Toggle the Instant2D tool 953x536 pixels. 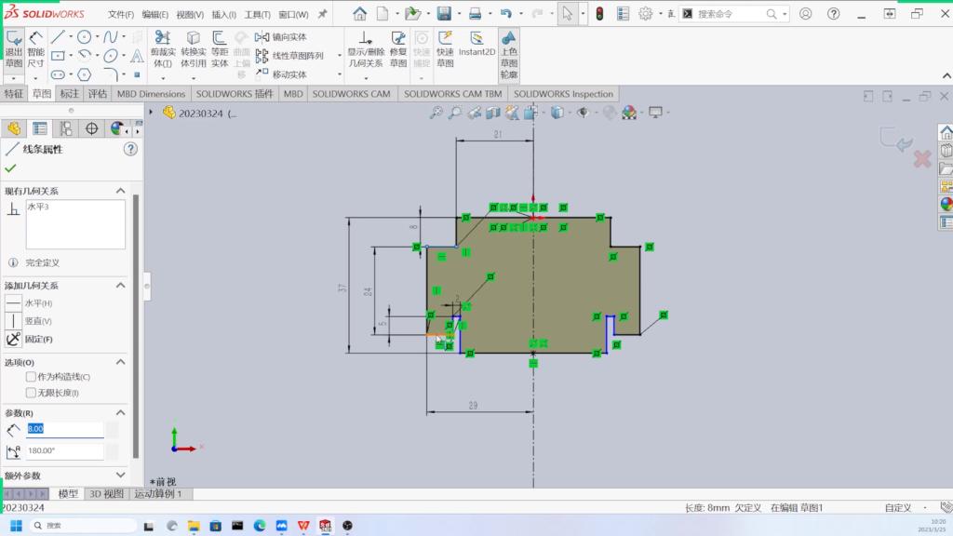pyautogui.click(x=476, y=44)
